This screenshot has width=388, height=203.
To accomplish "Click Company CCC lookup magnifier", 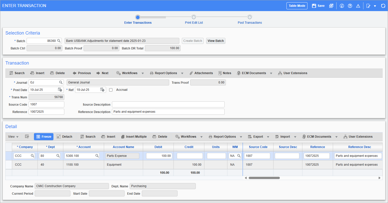I will 32,156.
